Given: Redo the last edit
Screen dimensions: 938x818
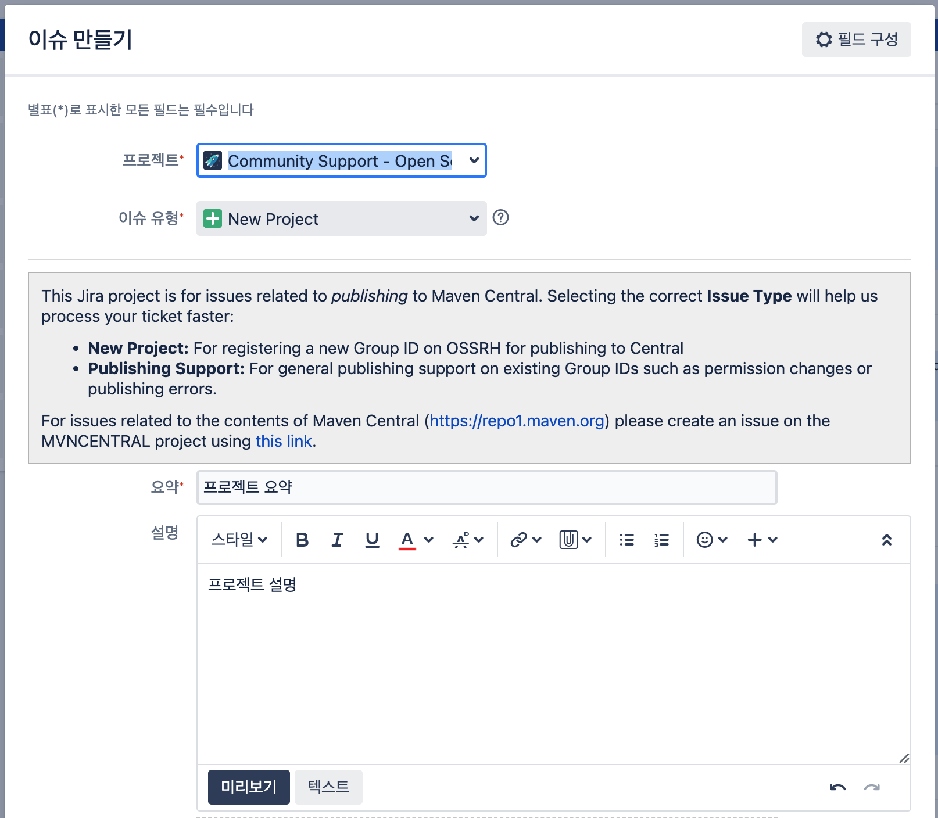Looking at the screenshot, I should click(x=872, y=788).
